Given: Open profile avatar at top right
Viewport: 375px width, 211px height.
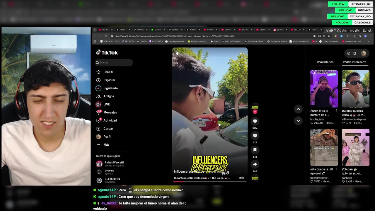Looking at the screenshot, I should coord(363,53).
